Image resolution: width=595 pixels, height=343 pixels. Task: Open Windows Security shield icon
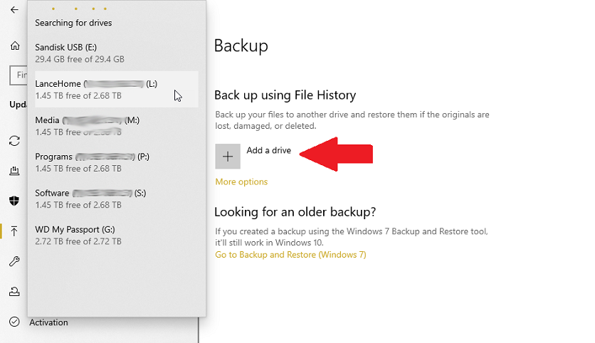tap(14, 201)
